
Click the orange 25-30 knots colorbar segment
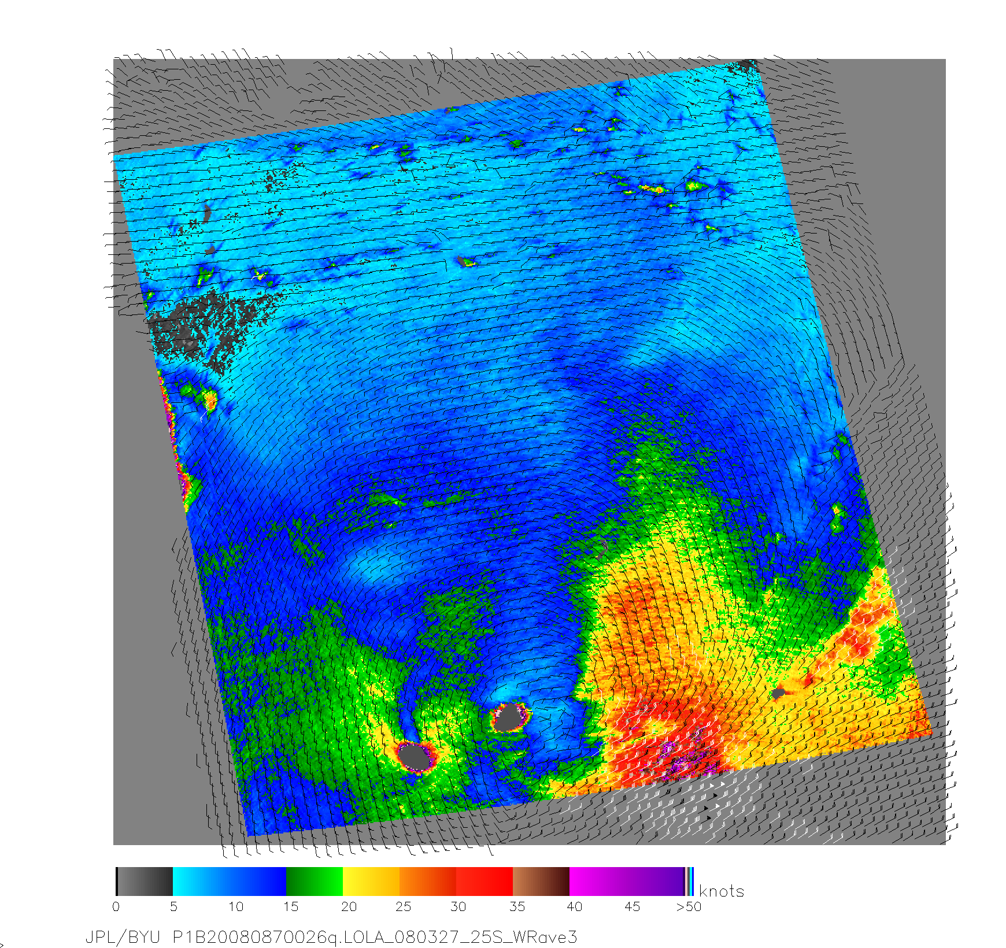pyautogui.click(x=428, y=882)
